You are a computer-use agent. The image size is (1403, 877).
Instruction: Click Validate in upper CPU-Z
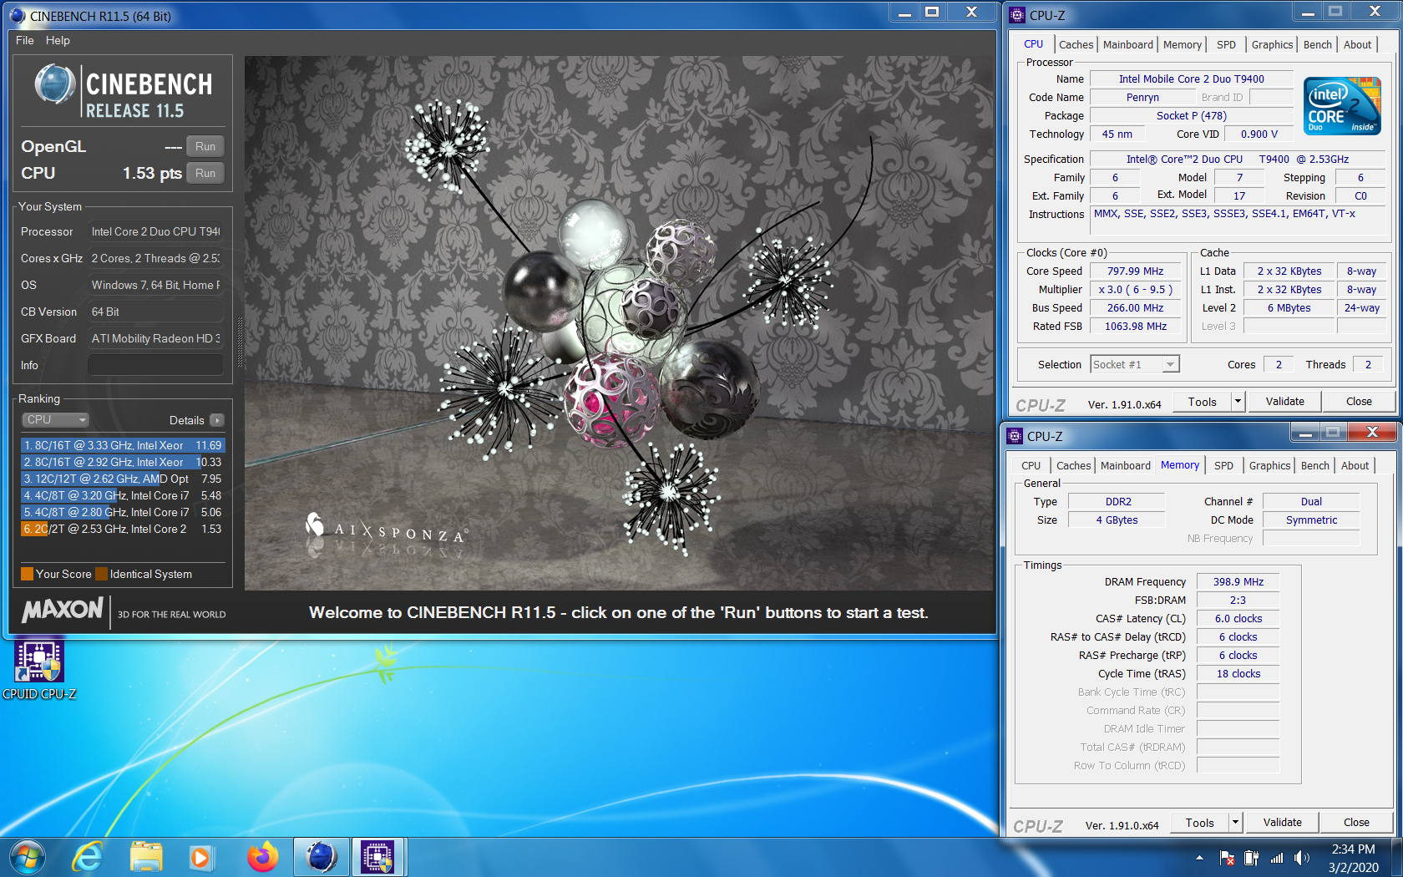coord(1284,402)
